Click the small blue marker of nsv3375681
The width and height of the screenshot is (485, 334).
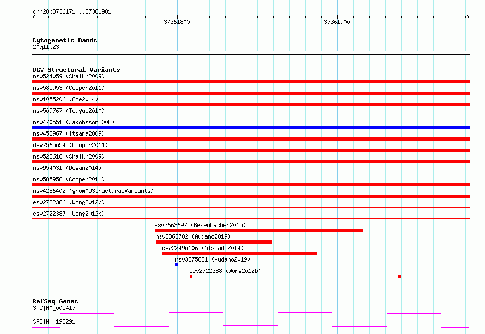coord(177,265)
